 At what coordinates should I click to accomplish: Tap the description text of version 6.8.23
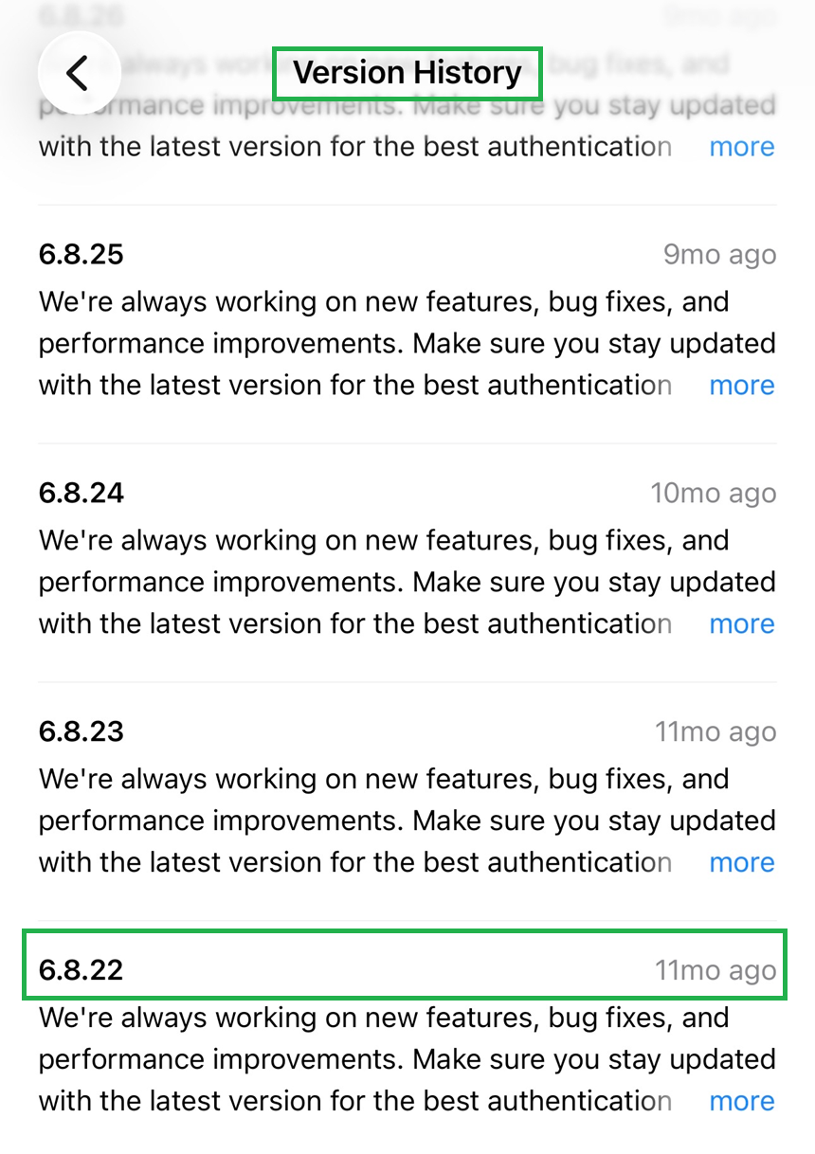(x=379, y=821)
